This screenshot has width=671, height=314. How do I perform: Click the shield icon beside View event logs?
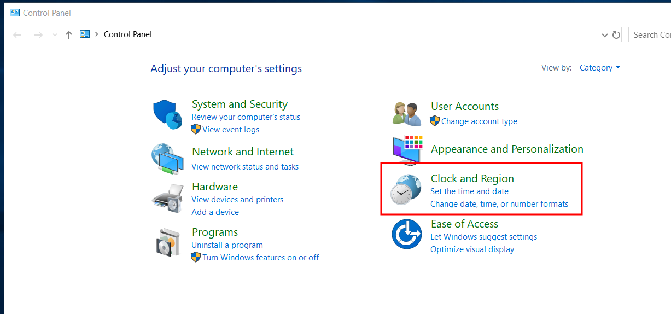[x=196, y=129]
